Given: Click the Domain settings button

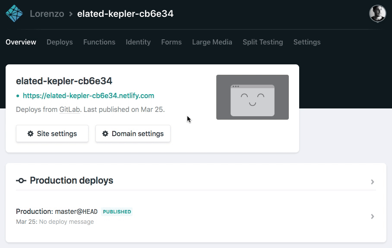Looking at the screenshot, I should 133,134.
